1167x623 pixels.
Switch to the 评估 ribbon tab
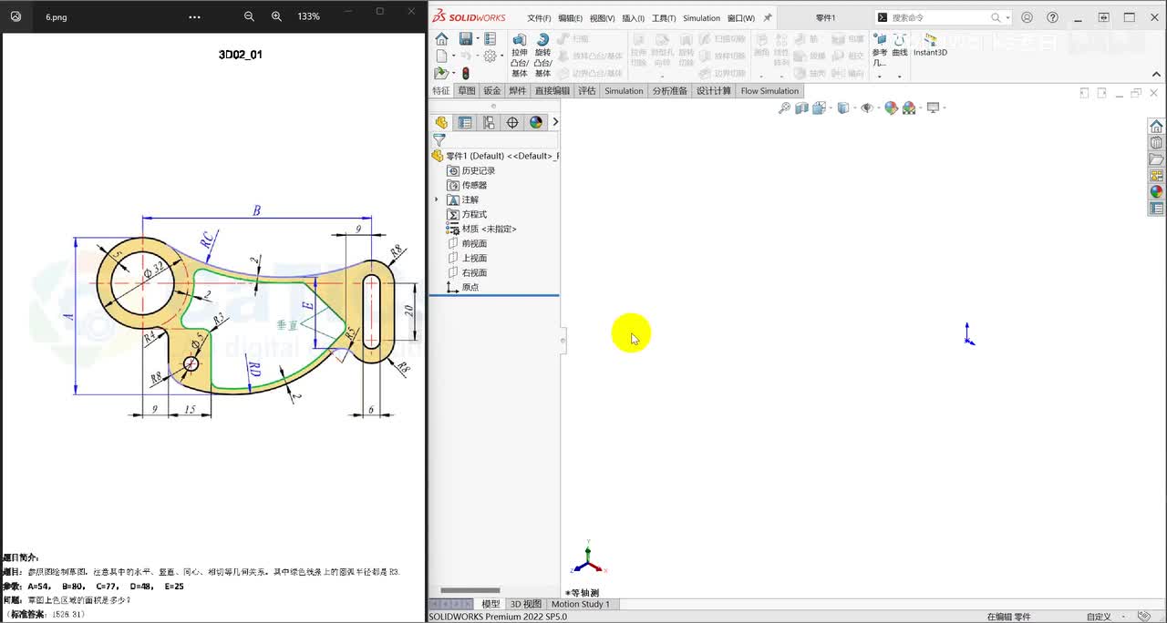[x=586, y=91]
